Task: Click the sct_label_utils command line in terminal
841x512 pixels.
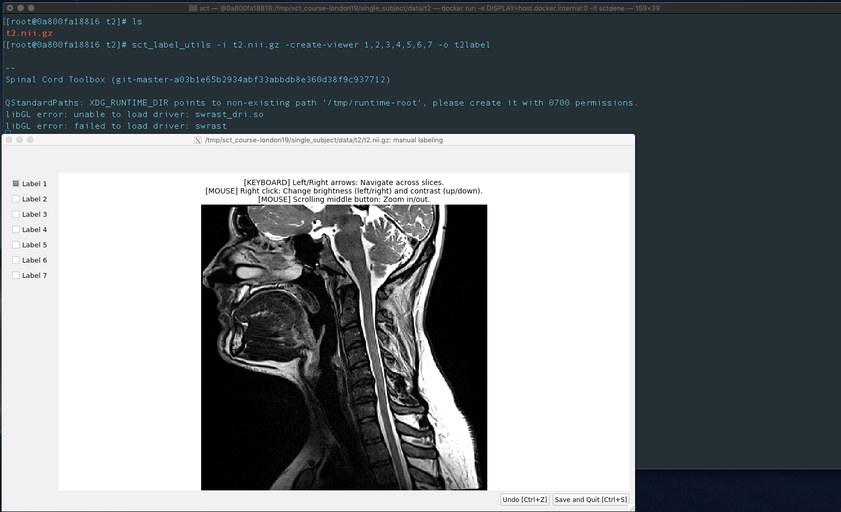Action: pos(311,45)
